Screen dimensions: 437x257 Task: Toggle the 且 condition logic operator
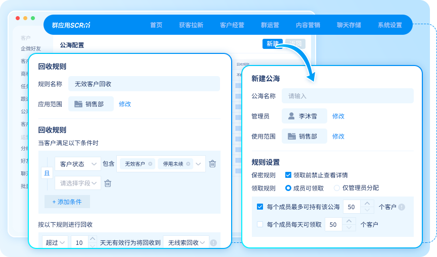point(47,173)
